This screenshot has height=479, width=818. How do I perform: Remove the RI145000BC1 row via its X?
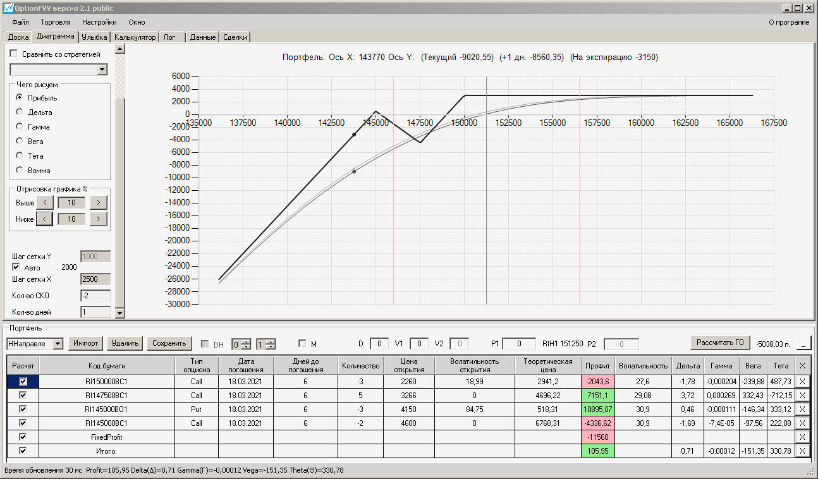click(x=802, y=423)
